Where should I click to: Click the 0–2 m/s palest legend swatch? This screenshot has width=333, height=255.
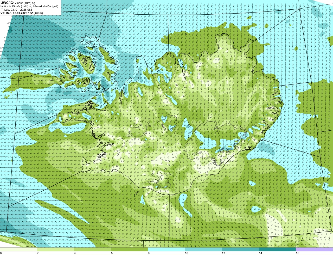click(x=18, y=250)
